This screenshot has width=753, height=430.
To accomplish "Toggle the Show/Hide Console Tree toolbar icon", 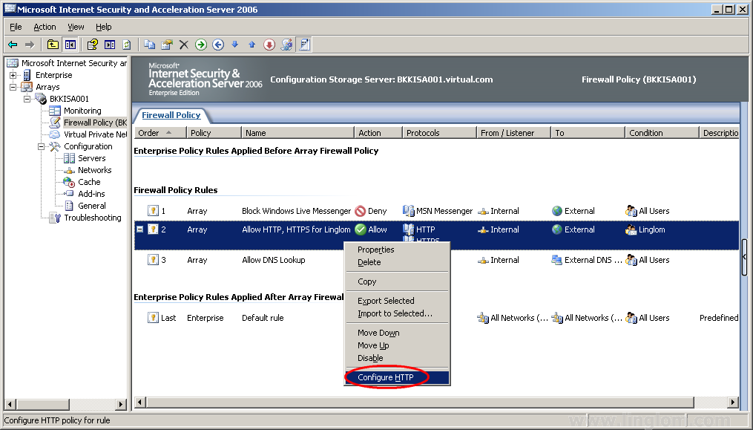I will point(70,45).
